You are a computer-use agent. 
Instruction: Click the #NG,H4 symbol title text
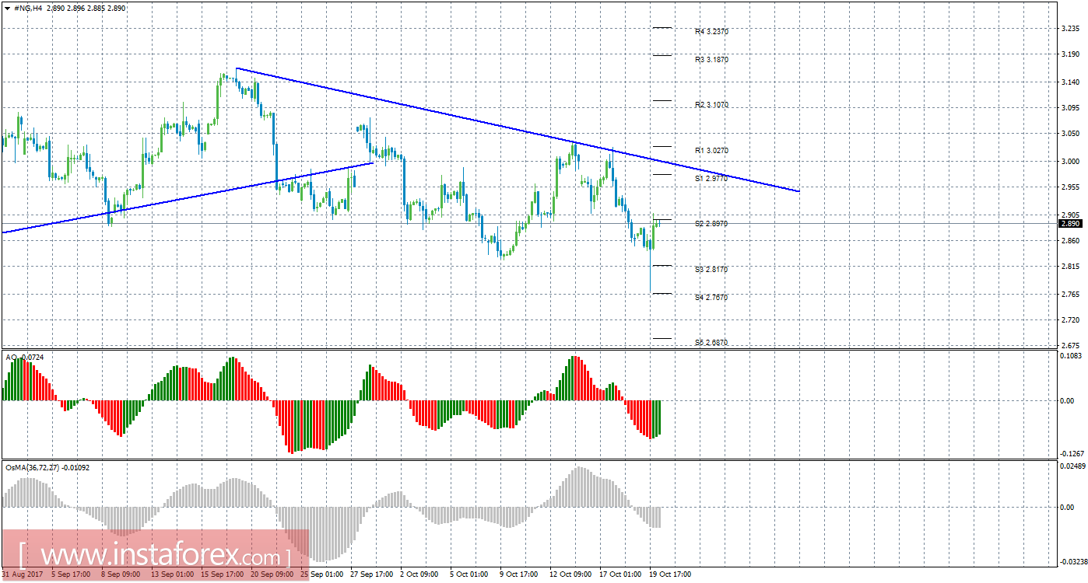tap(30, 8)
